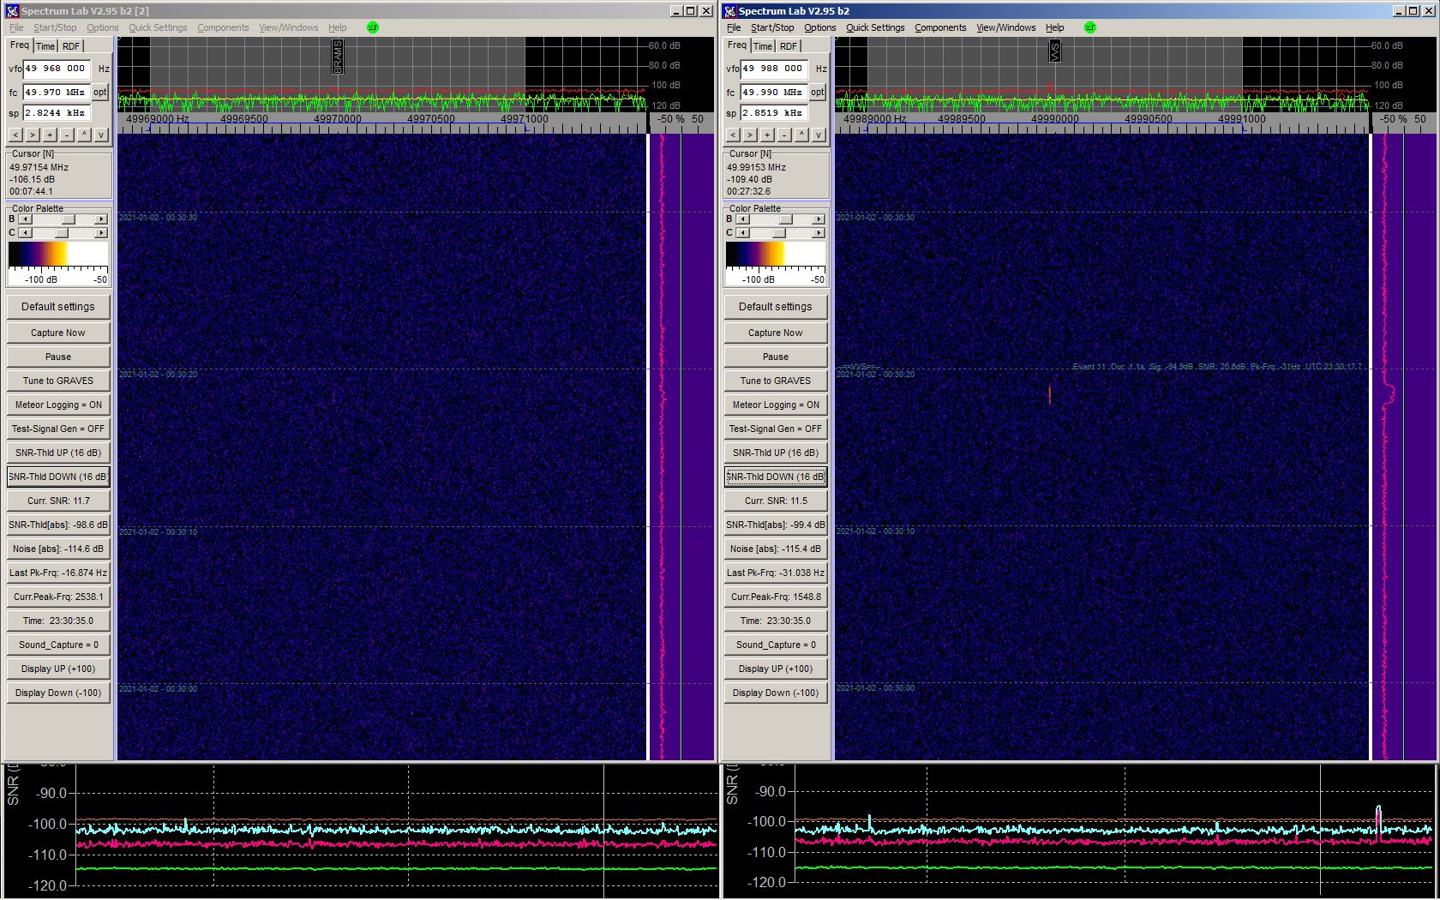
Task: Click Spectrum Lab title bar icon of right window
Action: click(730, 10)
